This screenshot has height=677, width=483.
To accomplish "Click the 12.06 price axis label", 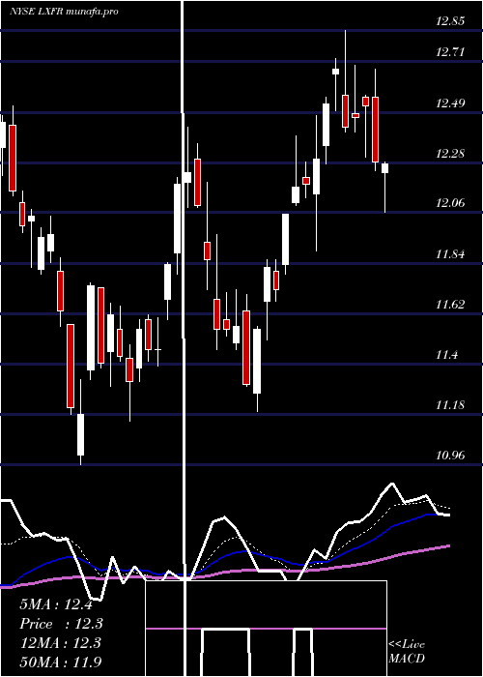I will click(450, 203).
